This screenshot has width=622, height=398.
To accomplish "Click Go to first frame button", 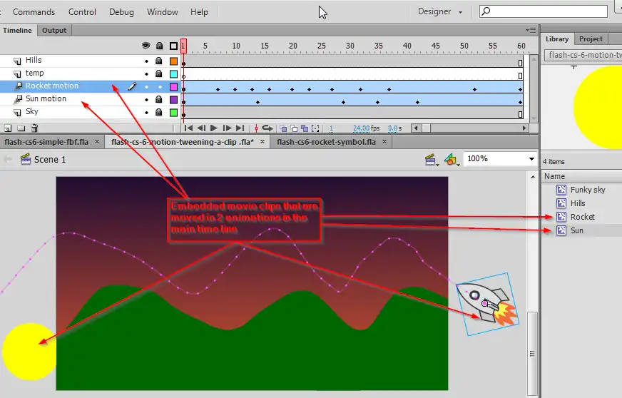I will [189, 128].
